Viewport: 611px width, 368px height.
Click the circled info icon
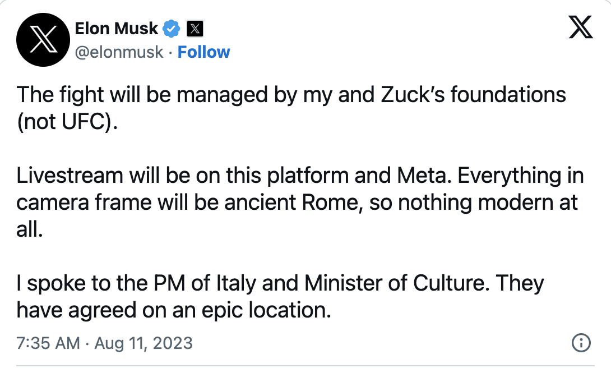coord(581,343)
